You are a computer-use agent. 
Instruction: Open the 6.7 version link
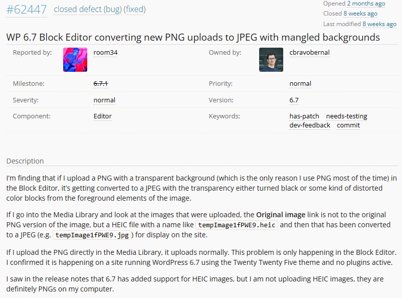point(294,100)
